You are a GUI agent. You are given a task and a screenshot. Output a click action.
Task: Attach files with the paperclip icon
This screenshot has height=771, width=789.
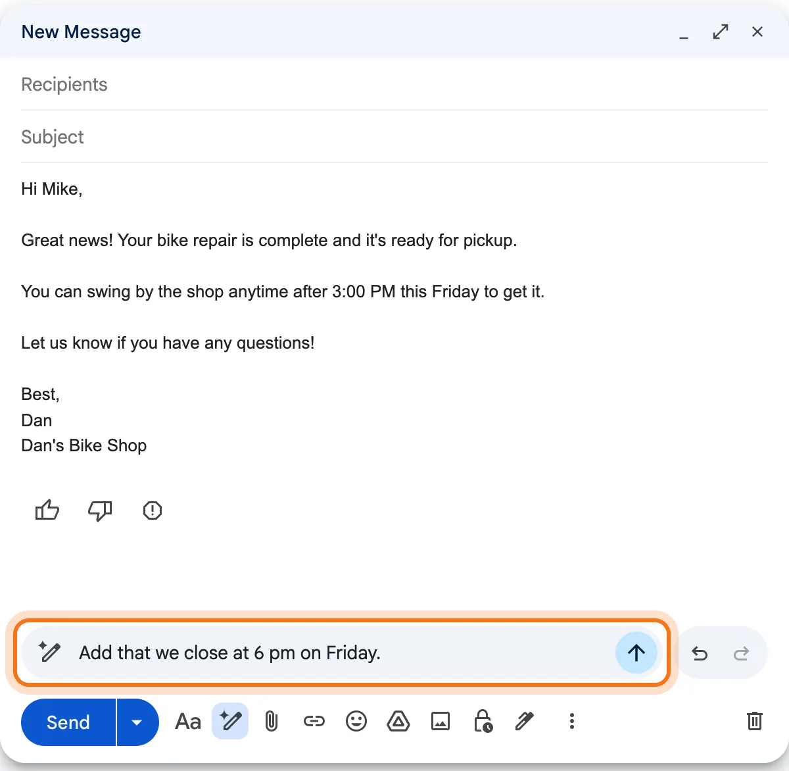click(x=272, y=722)
